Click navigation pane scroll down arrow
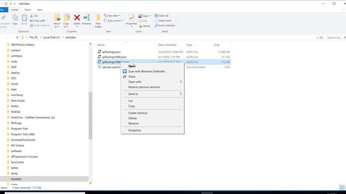346x194 pixels. click(x=90, y=183)
